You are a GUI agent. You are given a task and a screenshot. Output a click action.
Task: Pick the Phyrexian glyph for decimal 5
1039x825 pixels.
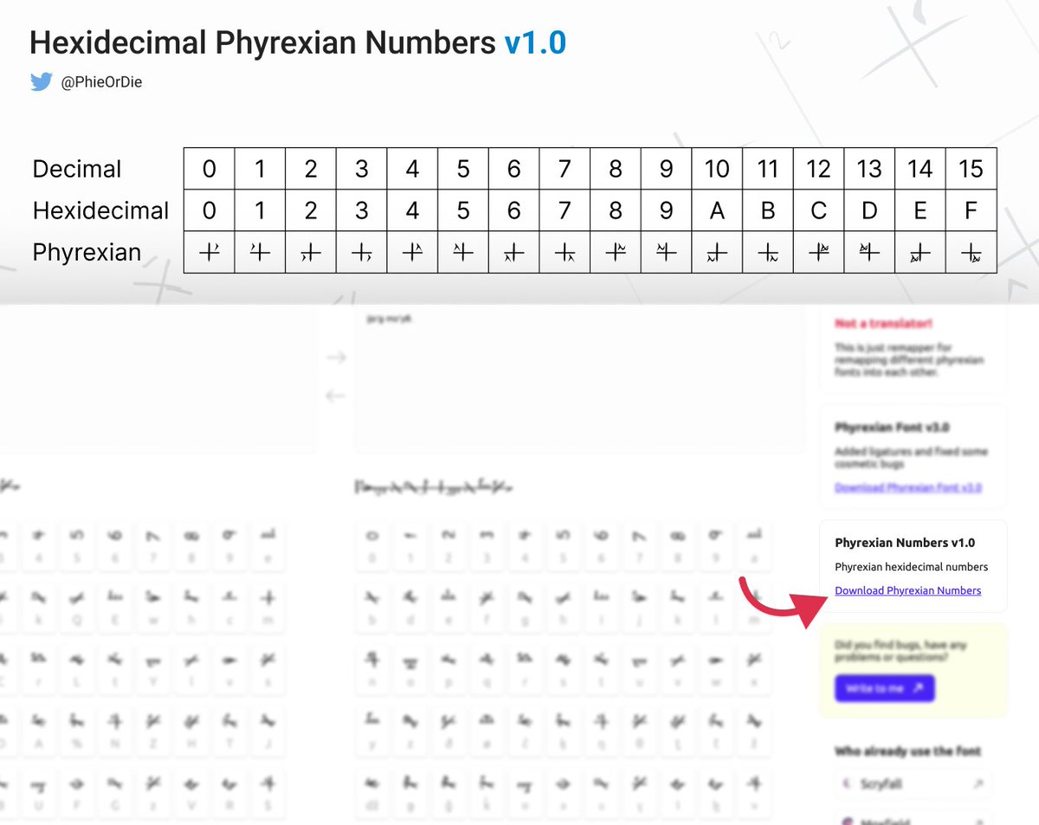[463, 252]
